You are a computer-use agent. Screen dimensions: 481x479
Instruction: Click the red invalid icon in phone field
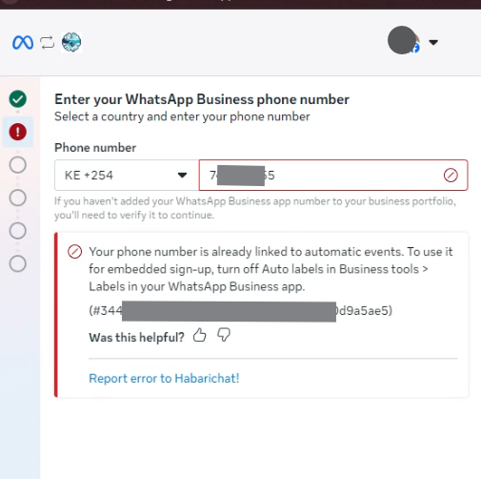coord(451,176)
